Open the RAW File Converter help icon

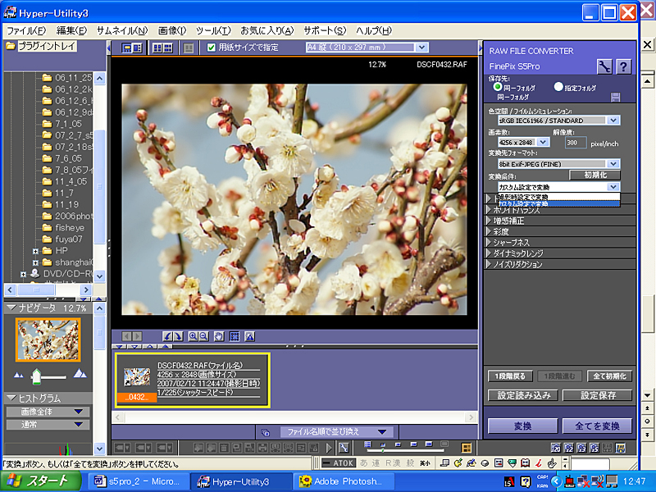click(623, 66)
